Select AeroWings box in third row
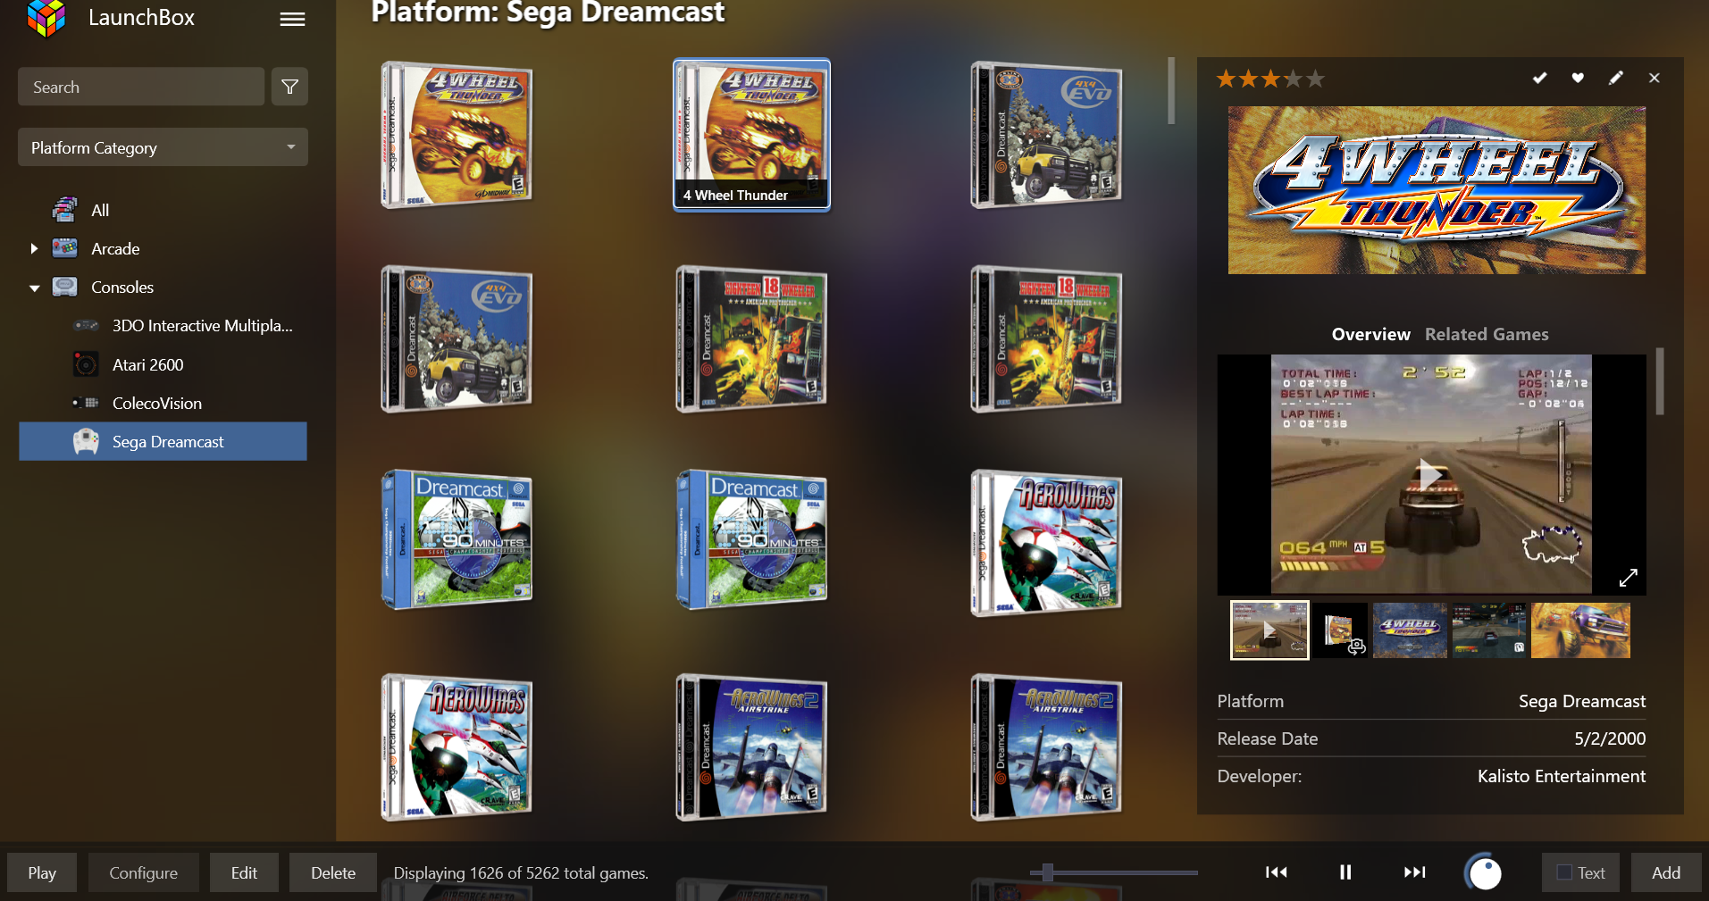The image size is (1709, 901). coord(1046,543)
